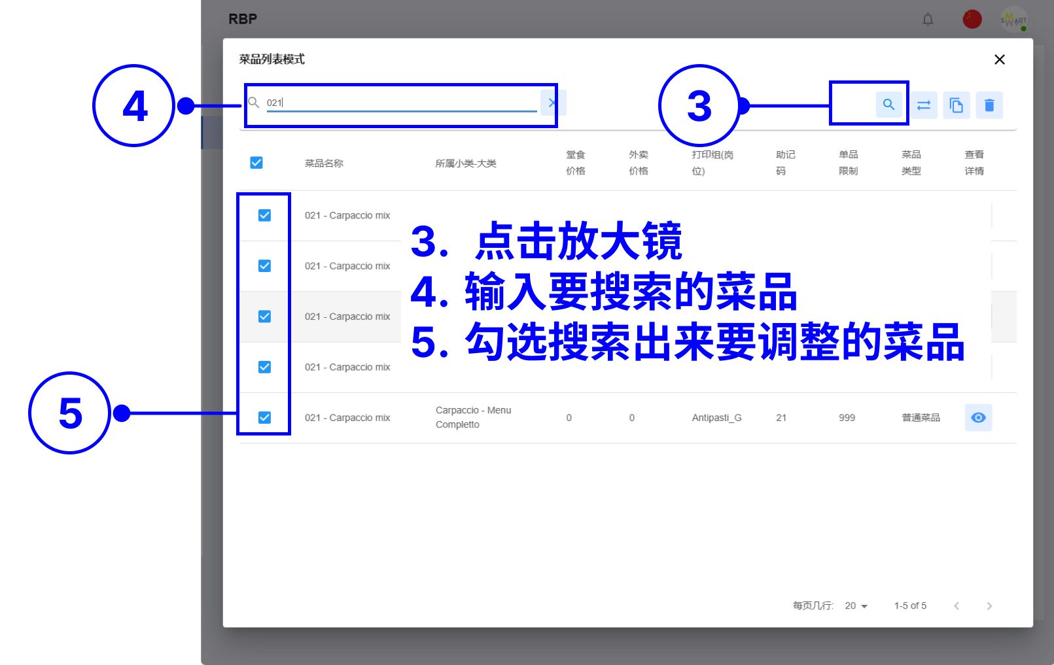
Task: Click the 1-5 of 5 pagination text
Action: tap(910, 606)
